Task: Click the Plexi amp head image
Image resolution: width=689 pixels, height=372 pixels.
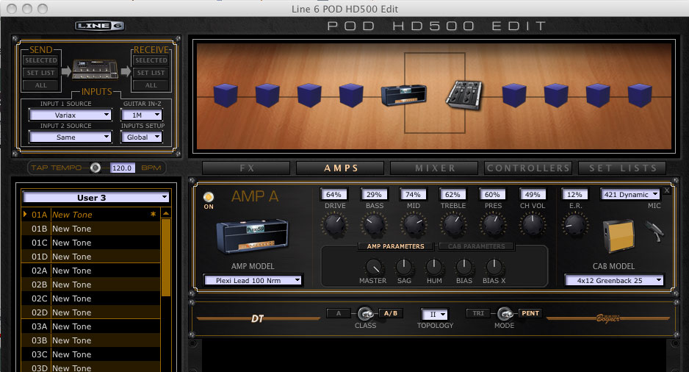Action: pos(252,237)
